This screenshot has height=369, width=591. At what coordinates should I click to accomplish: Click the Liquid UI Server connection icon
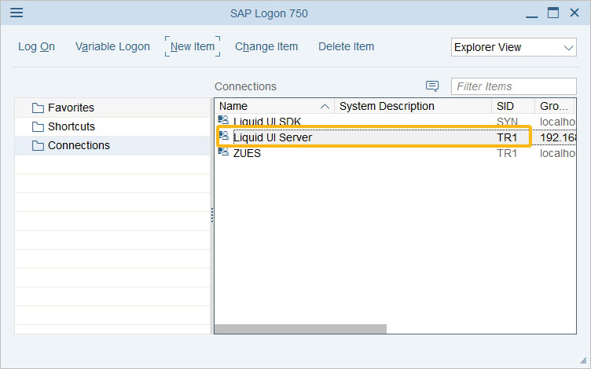223,136
